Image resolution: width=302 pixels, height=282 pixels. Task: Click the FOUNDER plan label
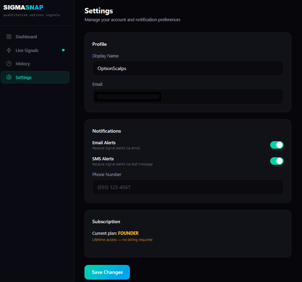[x=128, y=233]
